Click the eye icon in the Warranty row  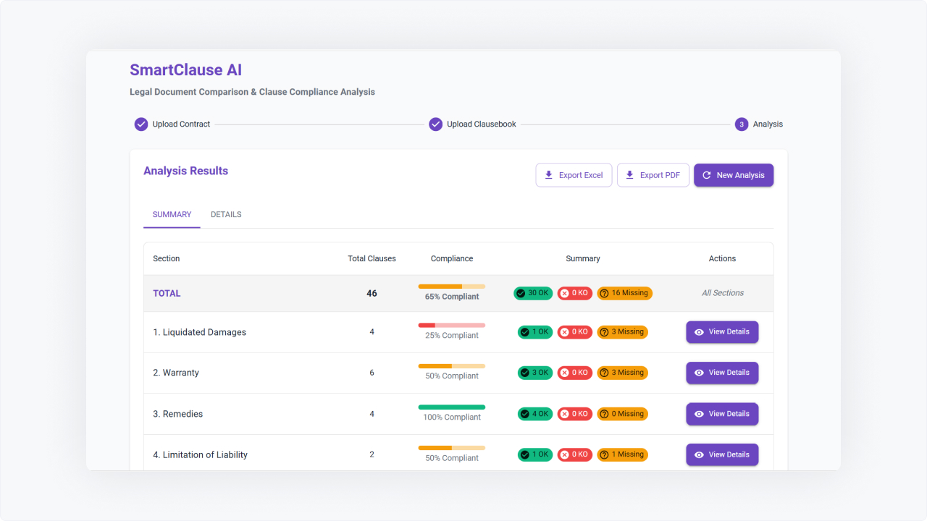pos(699,373)
